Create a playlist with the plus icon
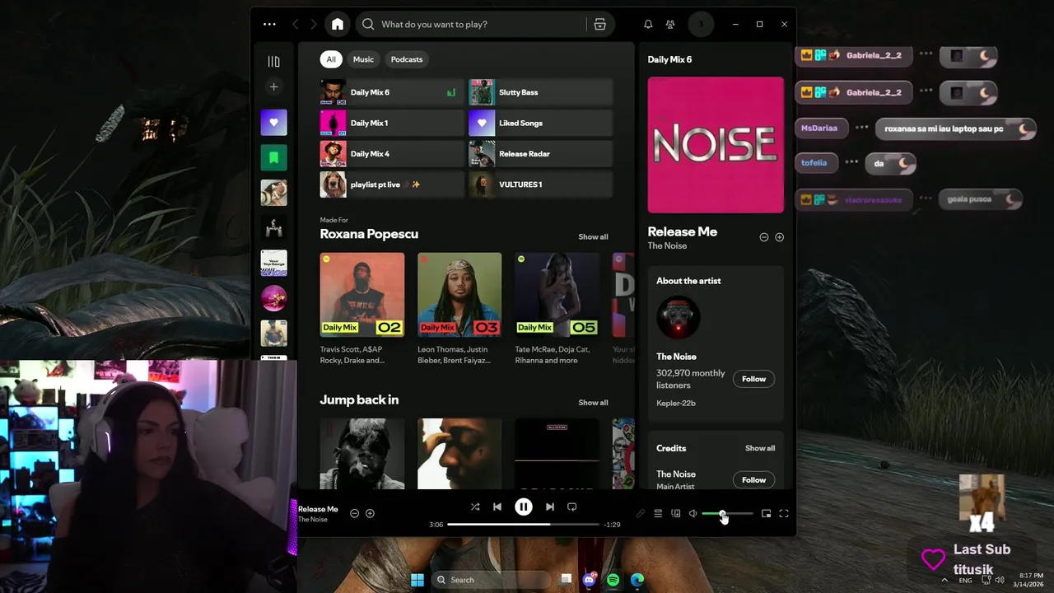 274,86
